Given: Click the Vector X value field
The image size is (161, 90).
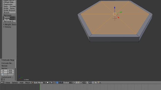Looking at the screenshot, I should [7, 70].
